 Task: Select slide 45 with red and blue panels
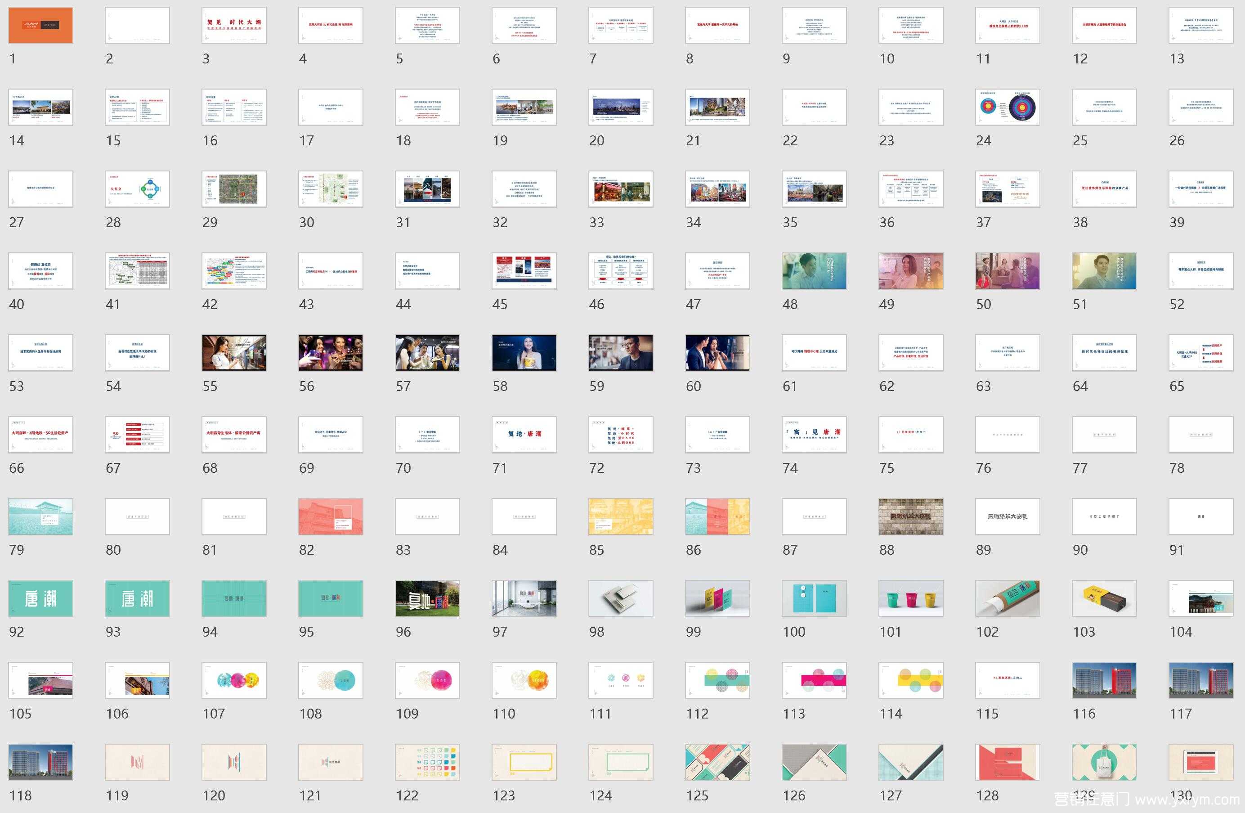tap(524, 270)
